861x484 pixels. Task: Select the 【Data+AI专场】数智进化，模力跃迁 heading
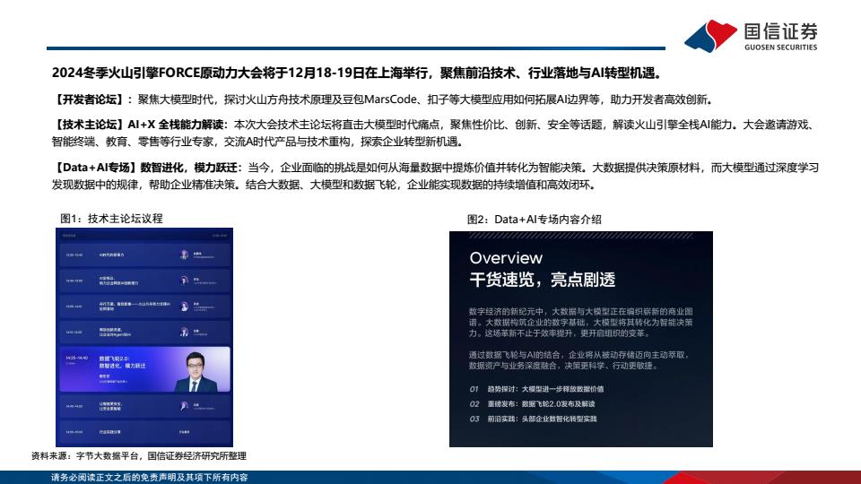(x=145, y=168)
